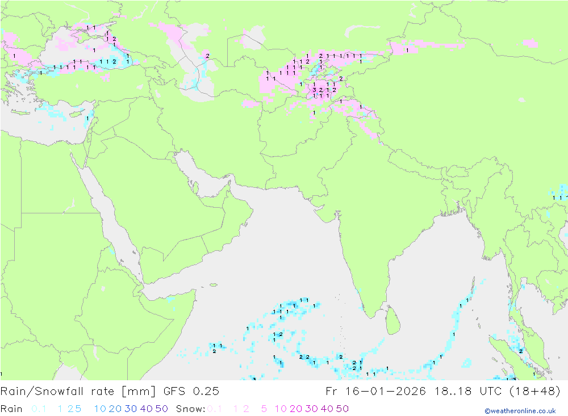Click the 'Rain' legend label

tap(11, 409)
